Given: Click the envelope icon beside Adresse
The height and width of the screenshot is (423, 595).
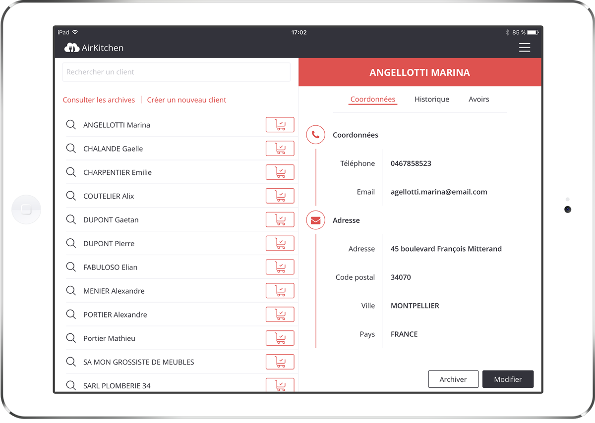Looking at the screenshot, I should (315, 220).
